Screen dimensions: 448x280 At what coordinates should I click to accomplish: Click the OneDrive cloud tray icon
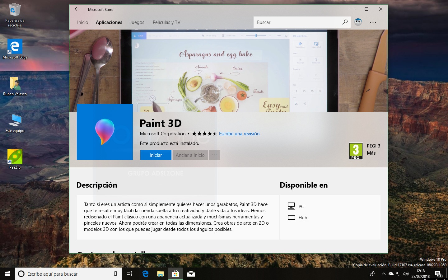[x=391, y=274]
